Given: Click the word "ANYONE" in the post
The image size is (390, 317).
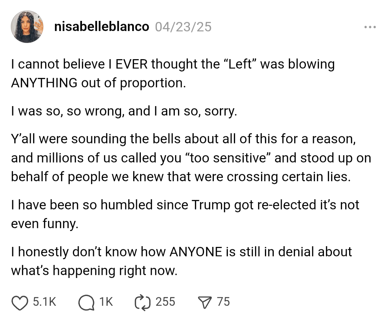Looking at the screenshot, I should tap(196, 252).
